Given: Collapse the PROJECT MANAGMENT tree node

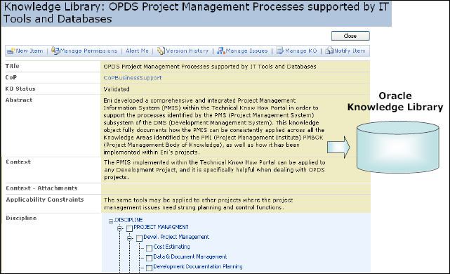Looking at the screenshot, I should (x=120, y=228).
